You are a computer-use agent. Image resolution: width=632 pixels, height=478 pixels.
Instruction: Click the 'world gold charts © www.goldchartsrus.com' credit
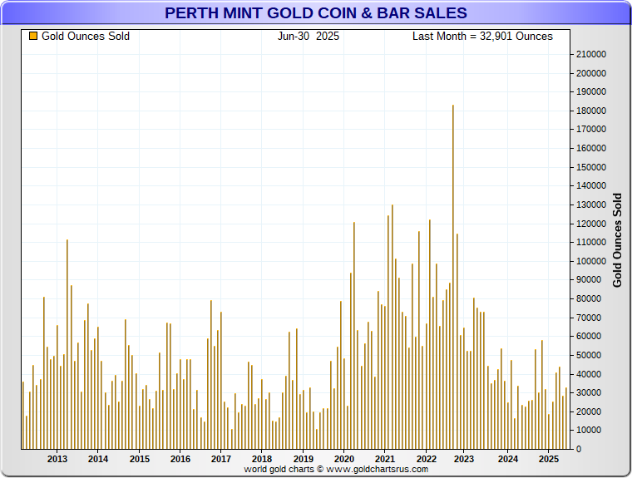tap(336, 469)
